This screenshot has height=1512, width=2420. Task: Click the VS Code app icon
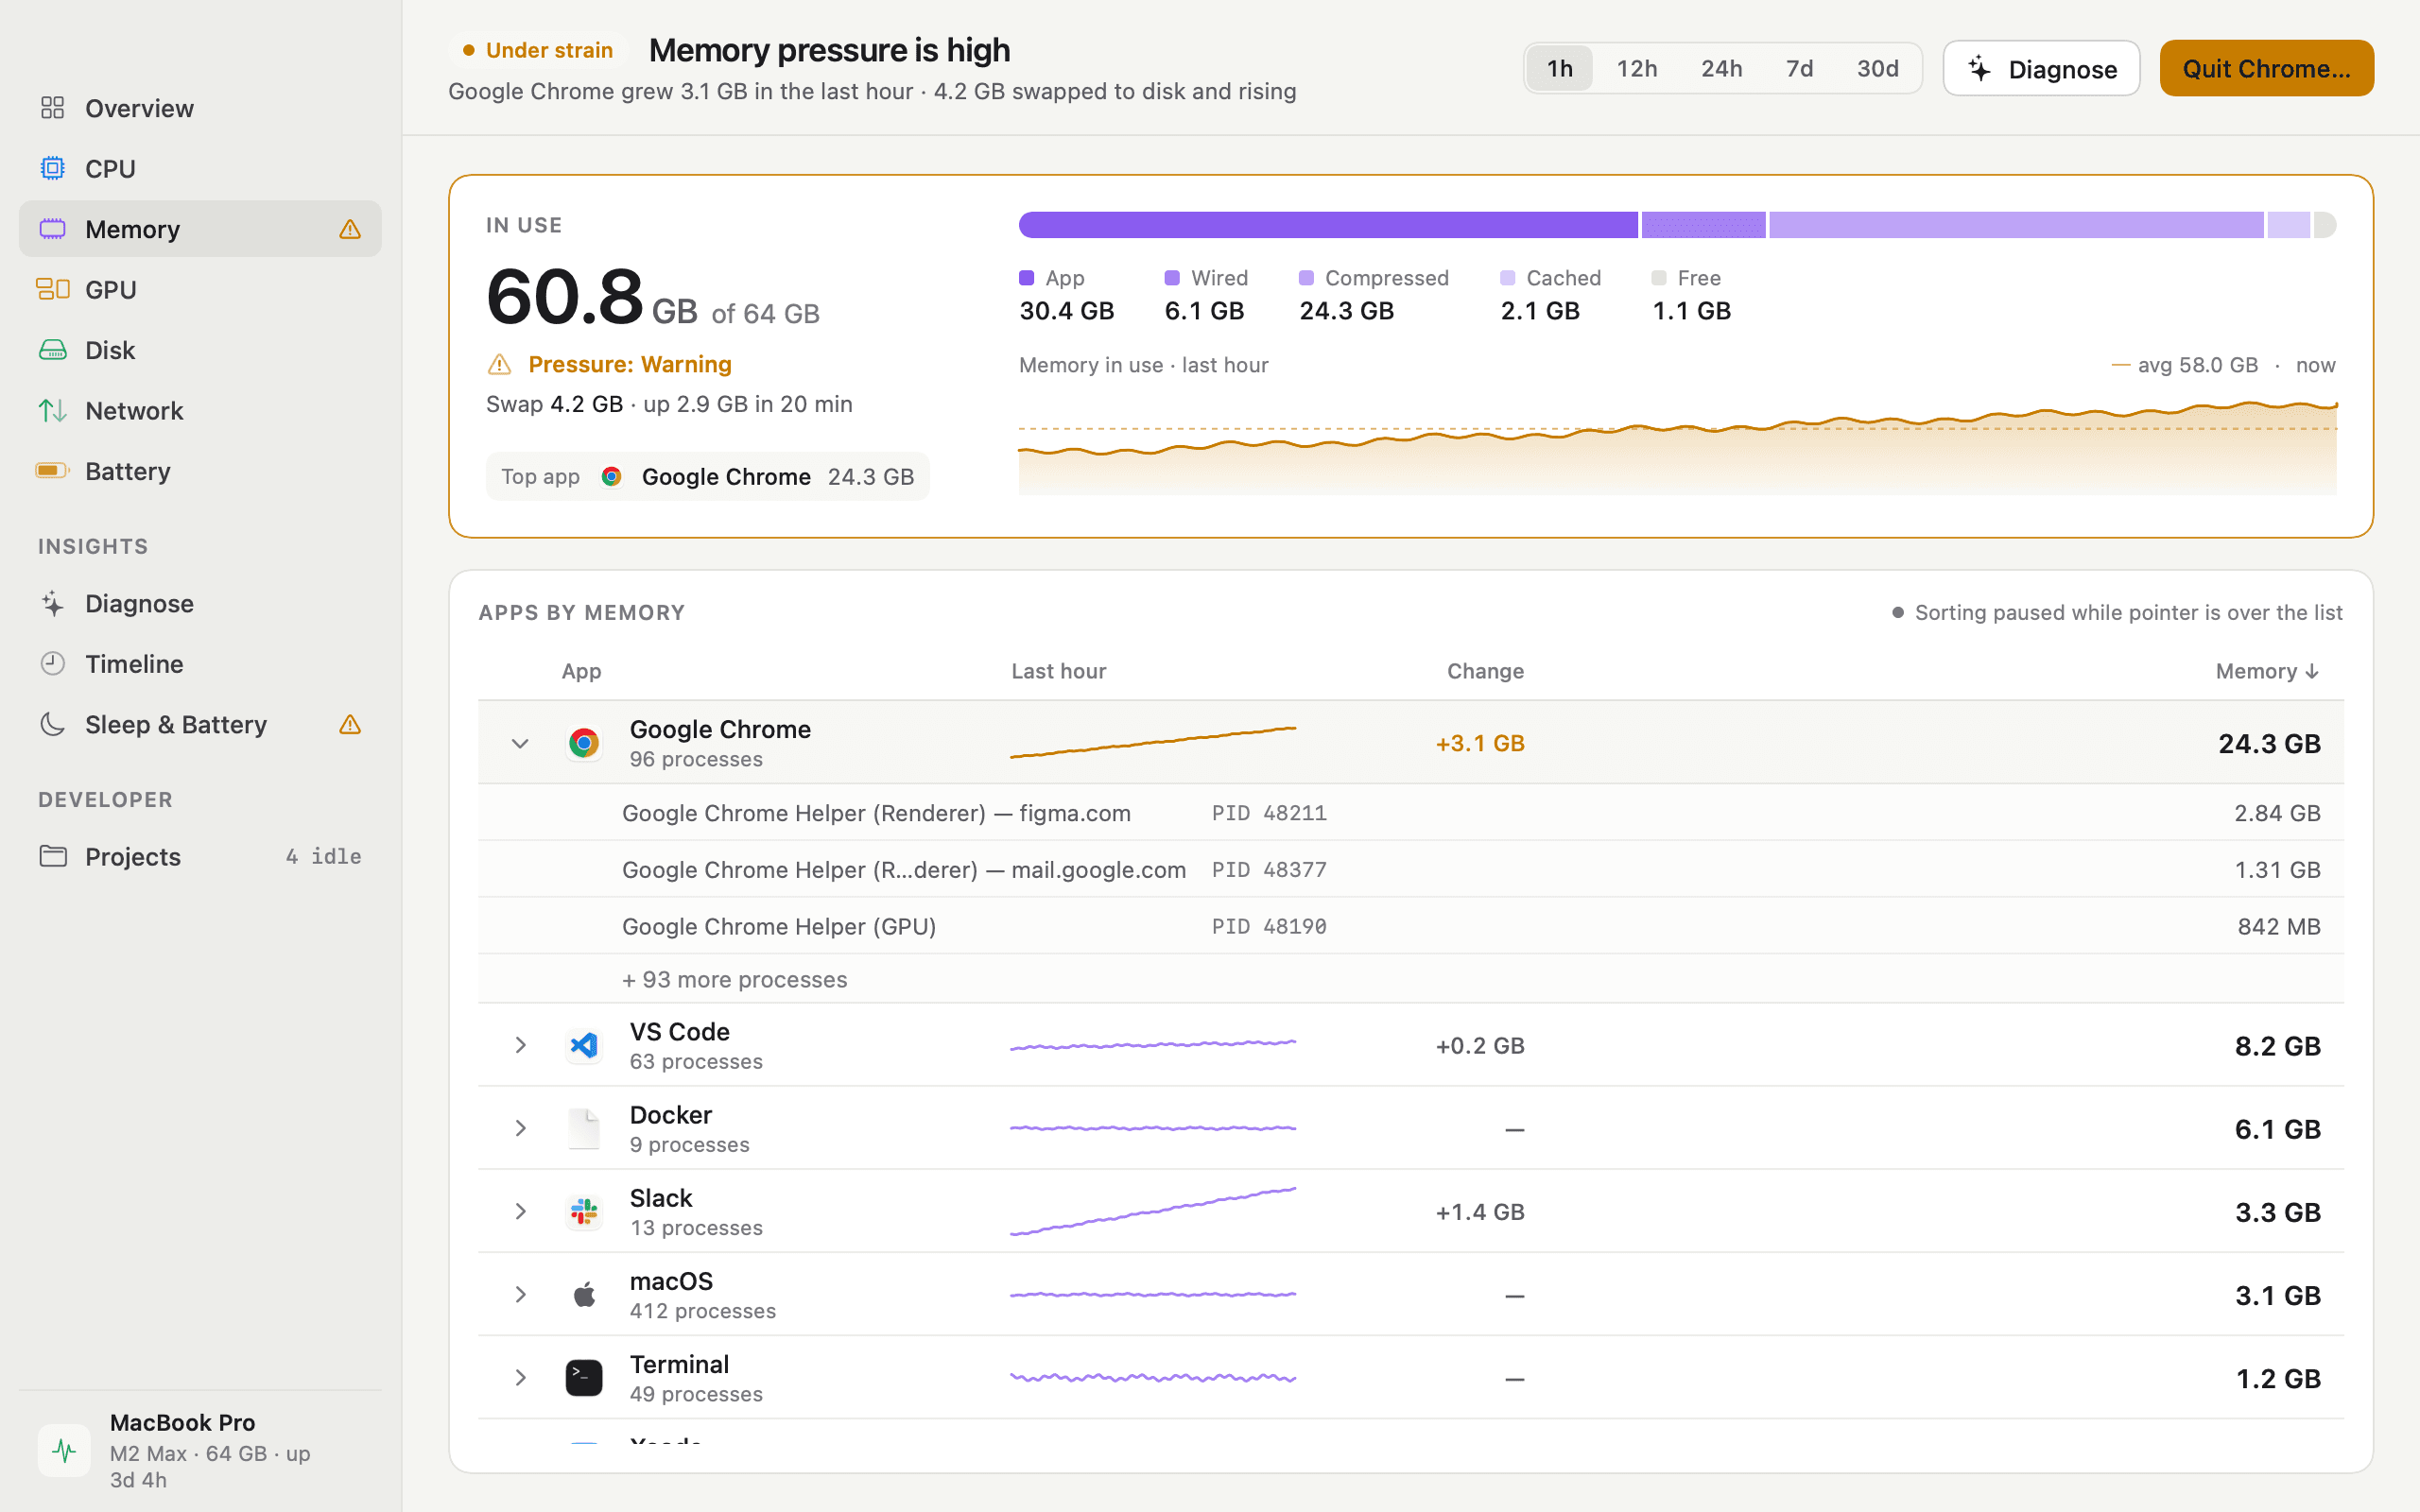tap(584, 1045)
